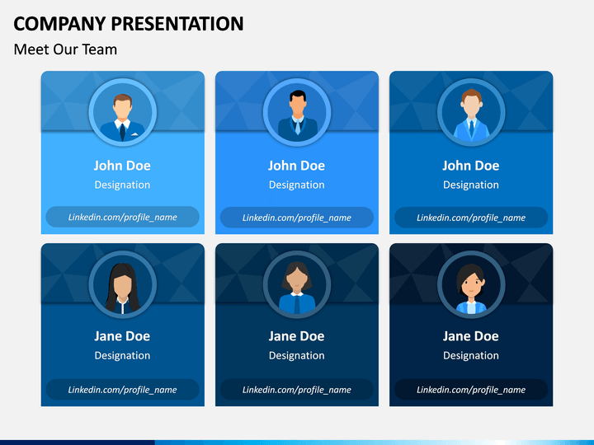This screenshot has height=445, width=594.
Task: Select the COMPANY PRESENTATION title
Action: (x=129, y=24)
